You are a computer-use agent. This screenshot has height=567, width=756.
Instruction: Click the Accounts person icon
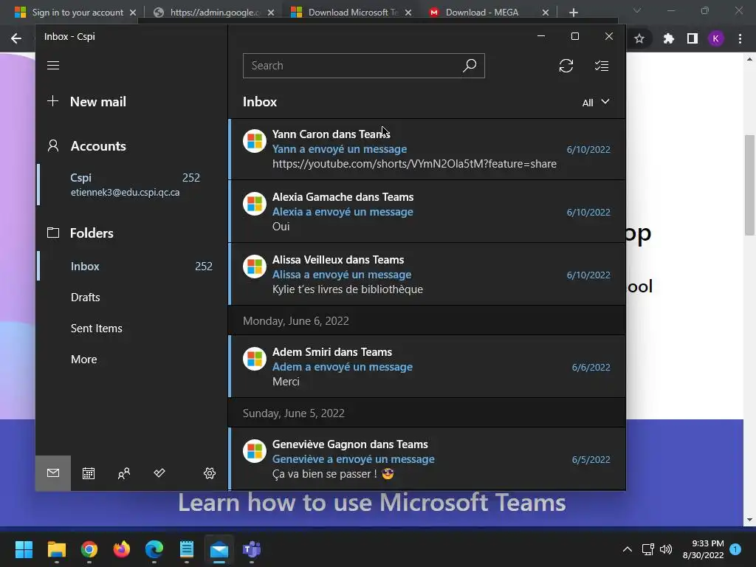coord(53,145)
